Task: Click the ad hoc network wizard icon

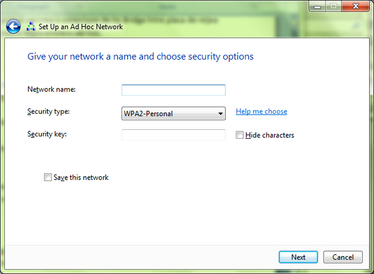Action: click(x=31, y=26)
